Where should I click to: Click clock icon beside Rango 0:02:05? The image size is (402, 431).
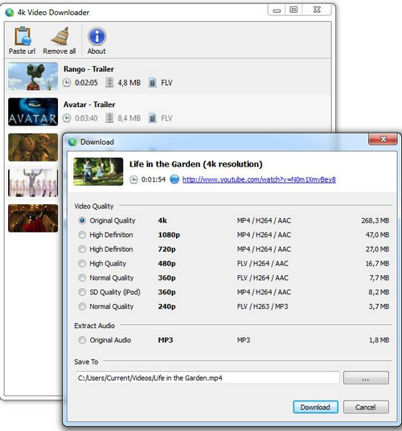pos(67,83)
